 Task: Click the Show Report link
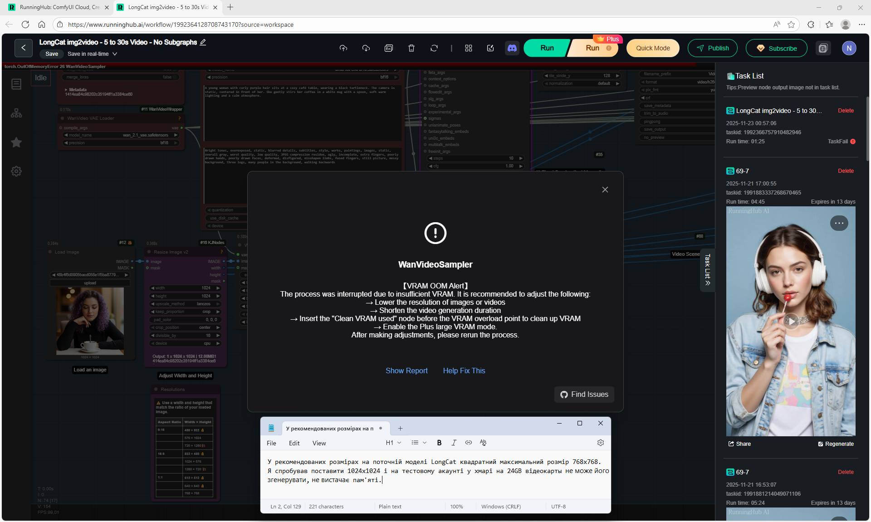coord(406,371)
